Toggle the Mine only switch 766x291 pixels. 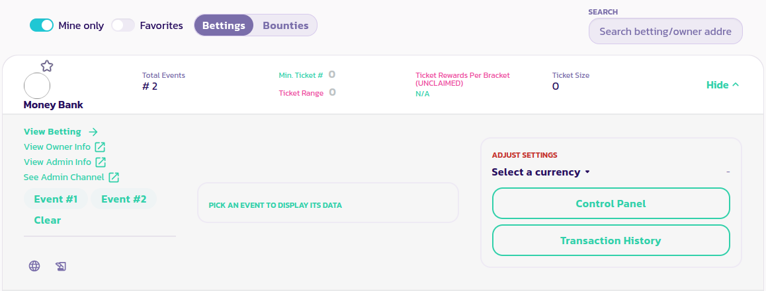(x=42, y=26)
